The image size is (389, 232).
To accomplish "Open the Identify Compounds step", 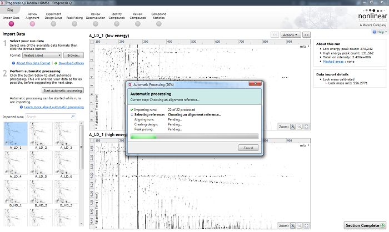I will click(117, 24).
